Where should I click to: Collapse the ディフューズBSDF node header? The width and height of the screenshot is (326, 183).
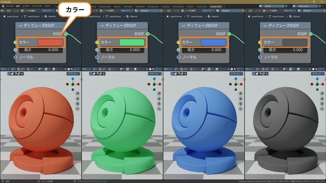pos(21,25)
